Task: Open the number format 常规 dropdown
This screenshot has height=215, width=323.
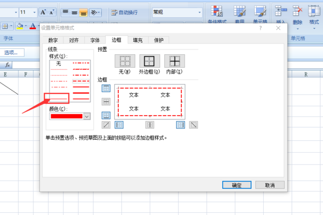Action: tap(199, 12)
